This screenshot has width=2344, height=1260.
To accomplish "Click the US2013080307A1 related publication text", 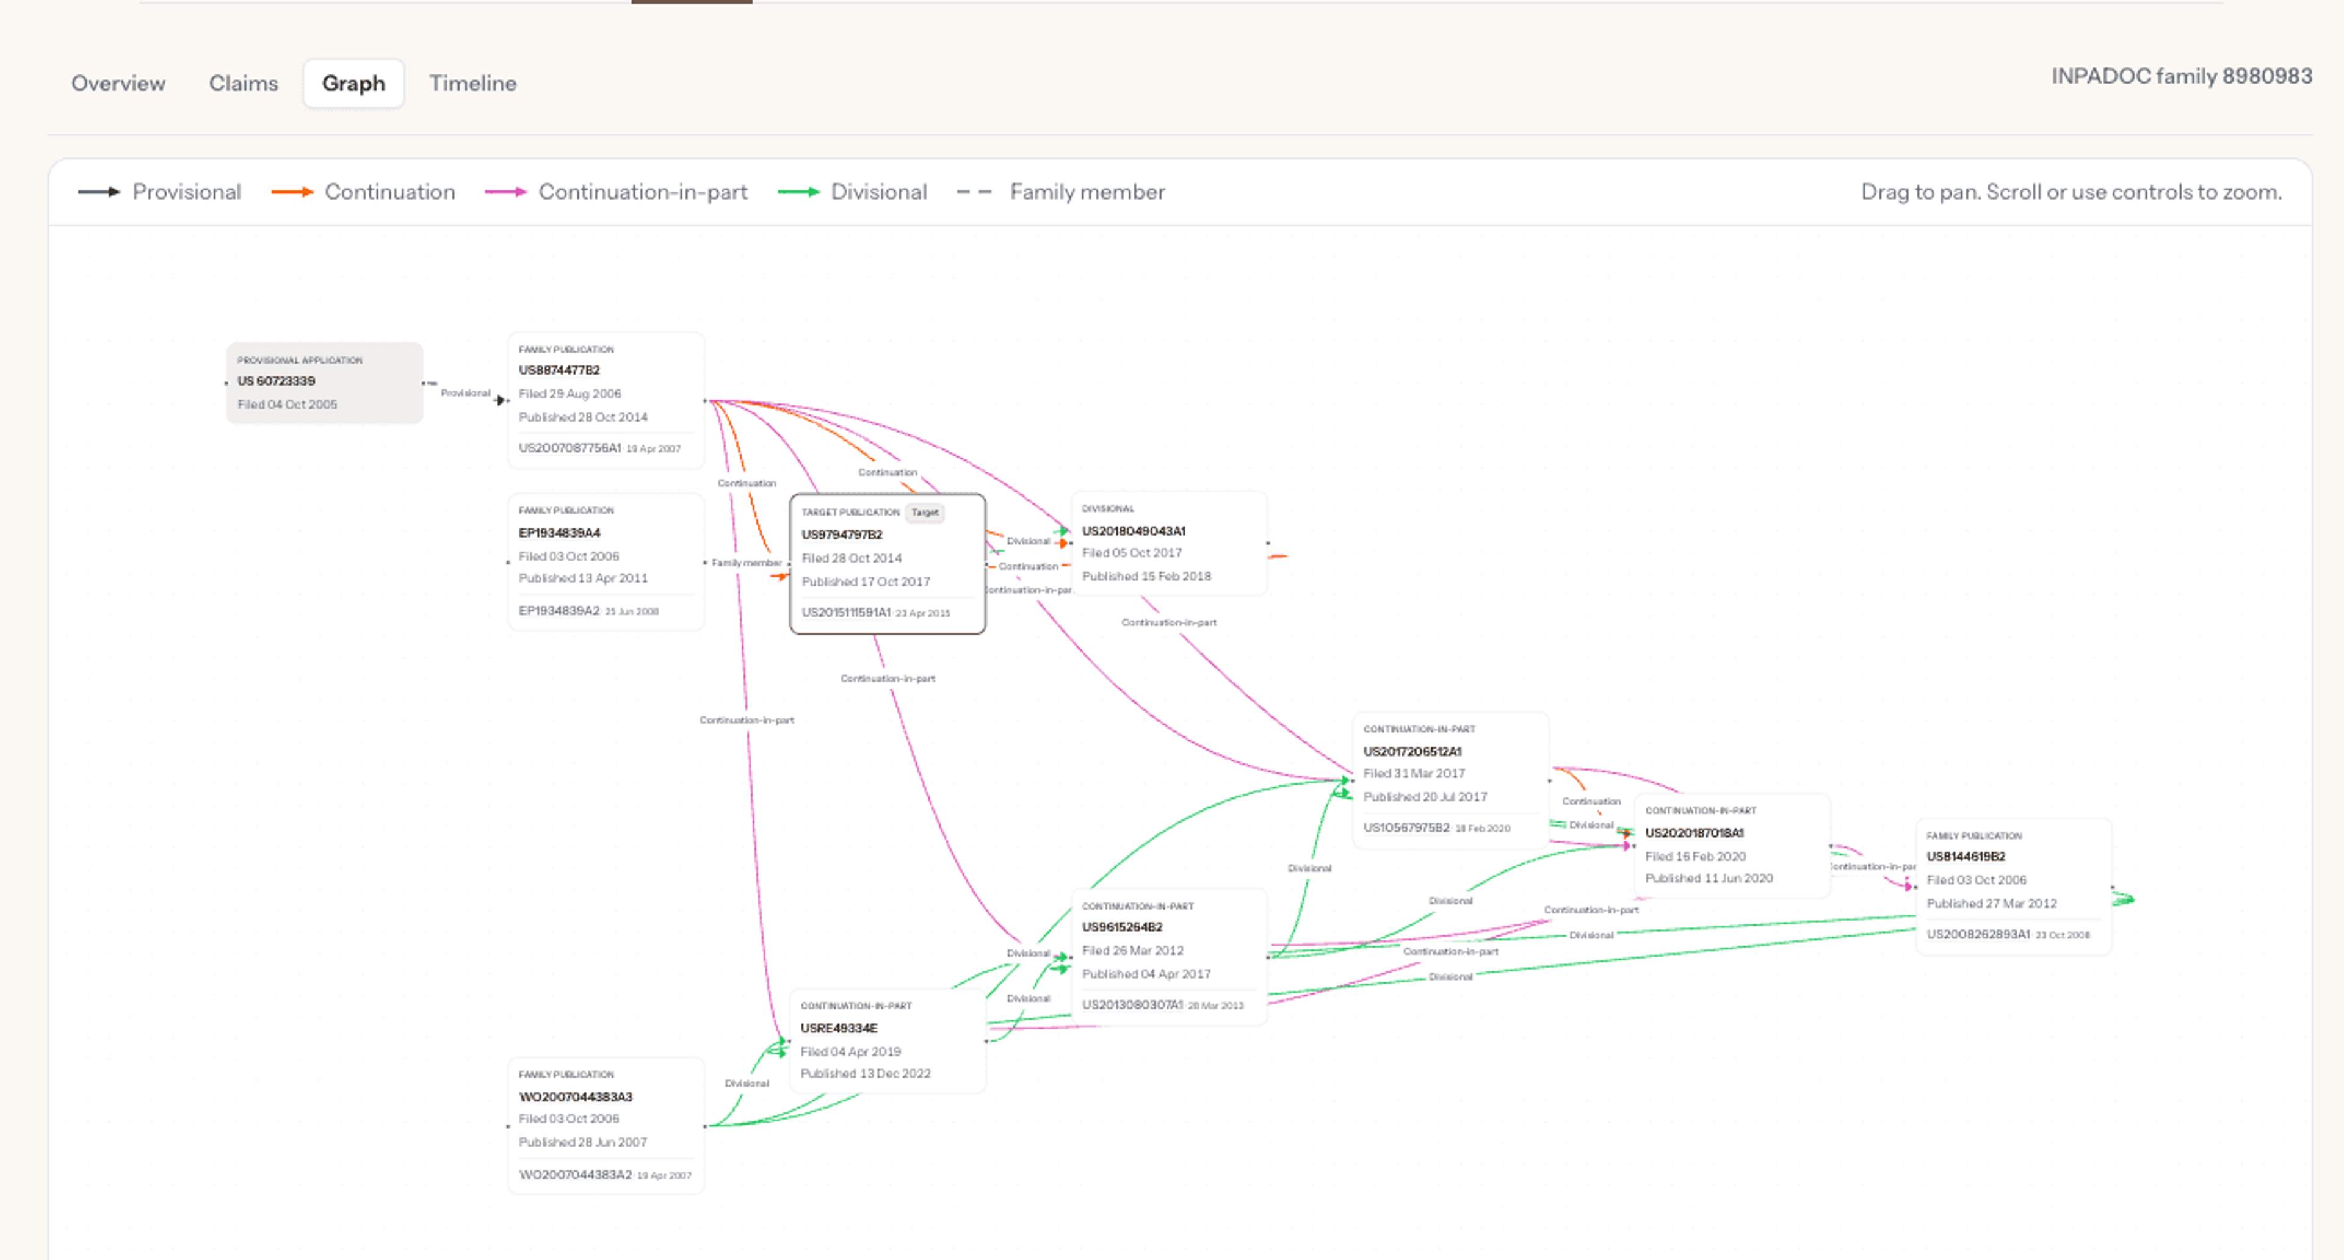I will pos(1132,1004).
